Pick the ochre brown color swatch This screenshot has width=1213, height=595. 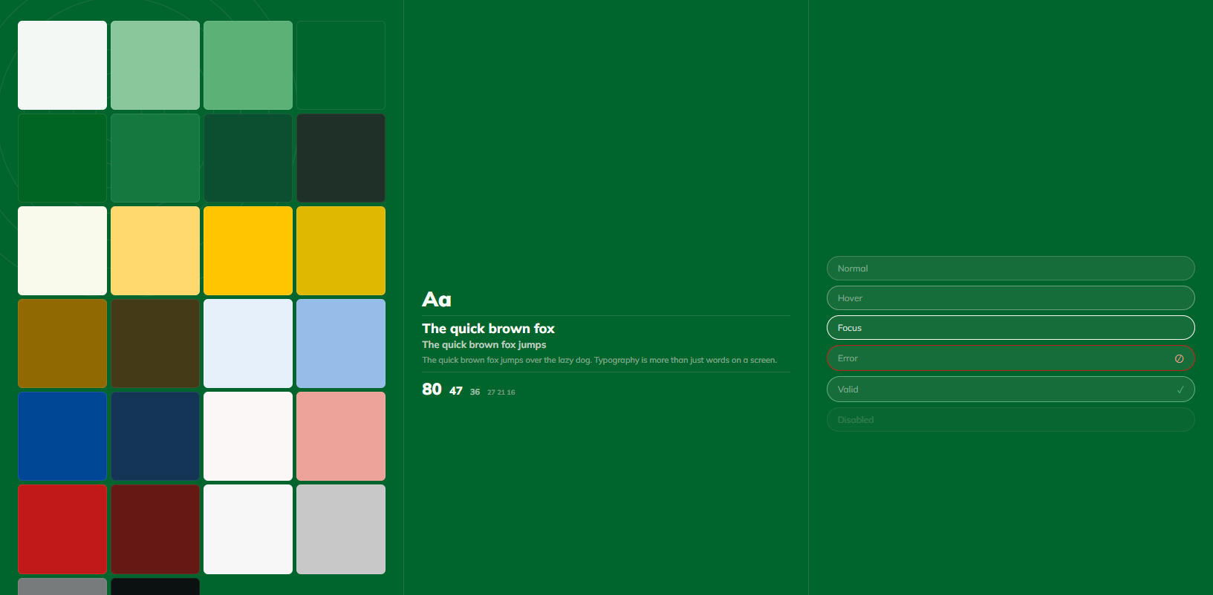pos(62,343)
